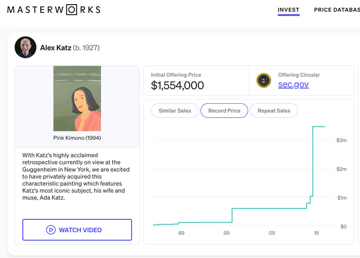The width and height of the screenshot is (360, 258).
Task: Open the Price Database tab
Action: pyautogui.click(x=337, y=10)
